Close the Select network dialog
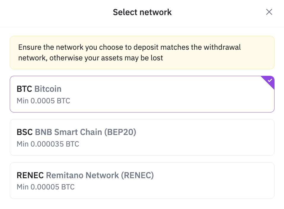 coord(269,12)
